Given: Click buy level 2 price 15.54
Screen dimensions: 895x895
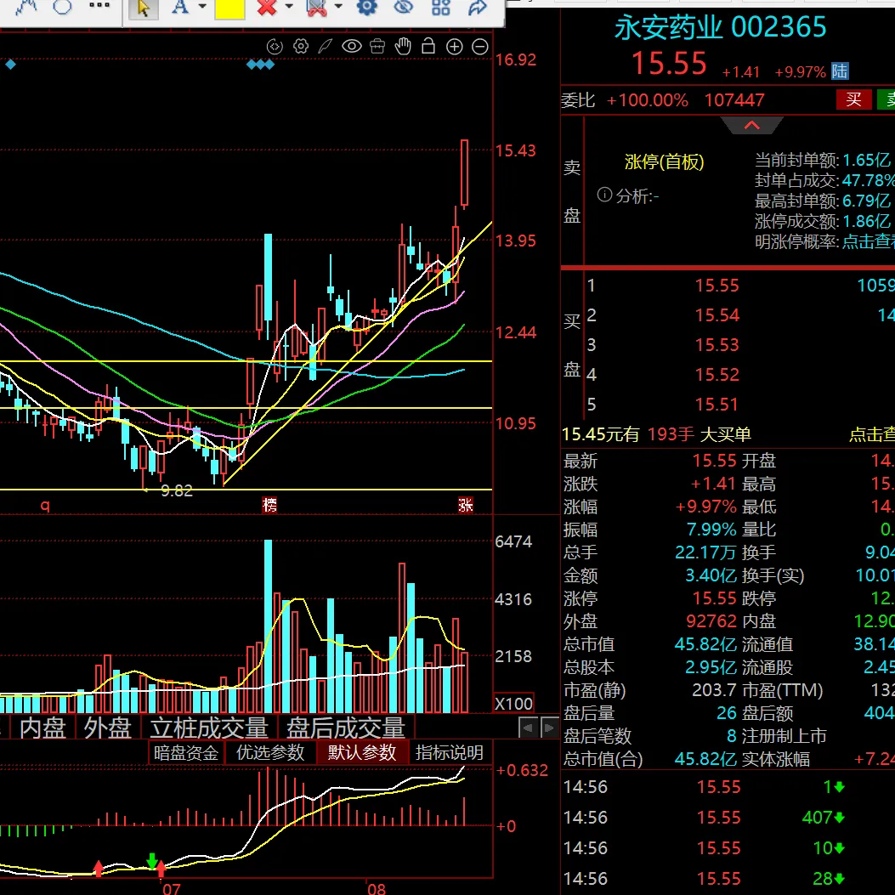Looking at the screenshot, I should tap(717, 315).
